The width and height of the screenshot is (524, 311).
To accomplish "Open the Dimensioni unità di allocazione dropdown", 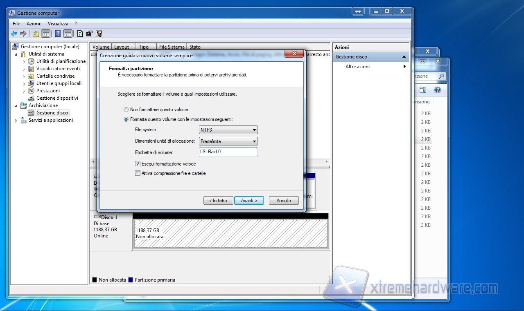I will click(x=228, y=141).
